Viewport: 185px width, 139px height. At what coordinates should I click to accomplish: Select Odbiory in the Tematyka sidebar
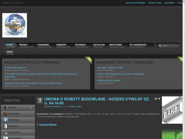tap(18, 126)
